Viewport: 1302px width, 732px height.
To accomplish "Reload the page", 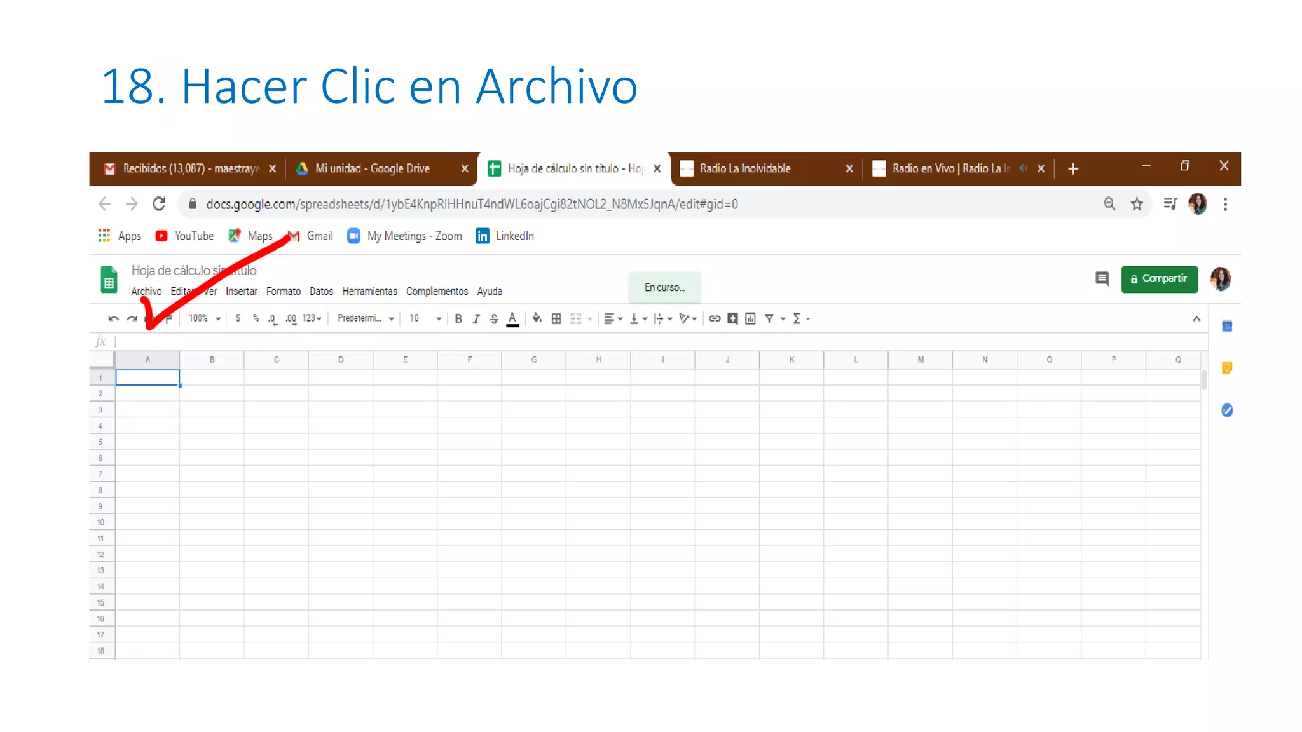I will (x=159, y=204).
